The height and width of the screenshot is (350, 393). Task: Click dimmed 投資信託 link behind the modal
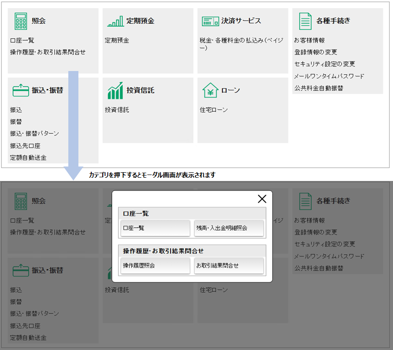point(117,290)
